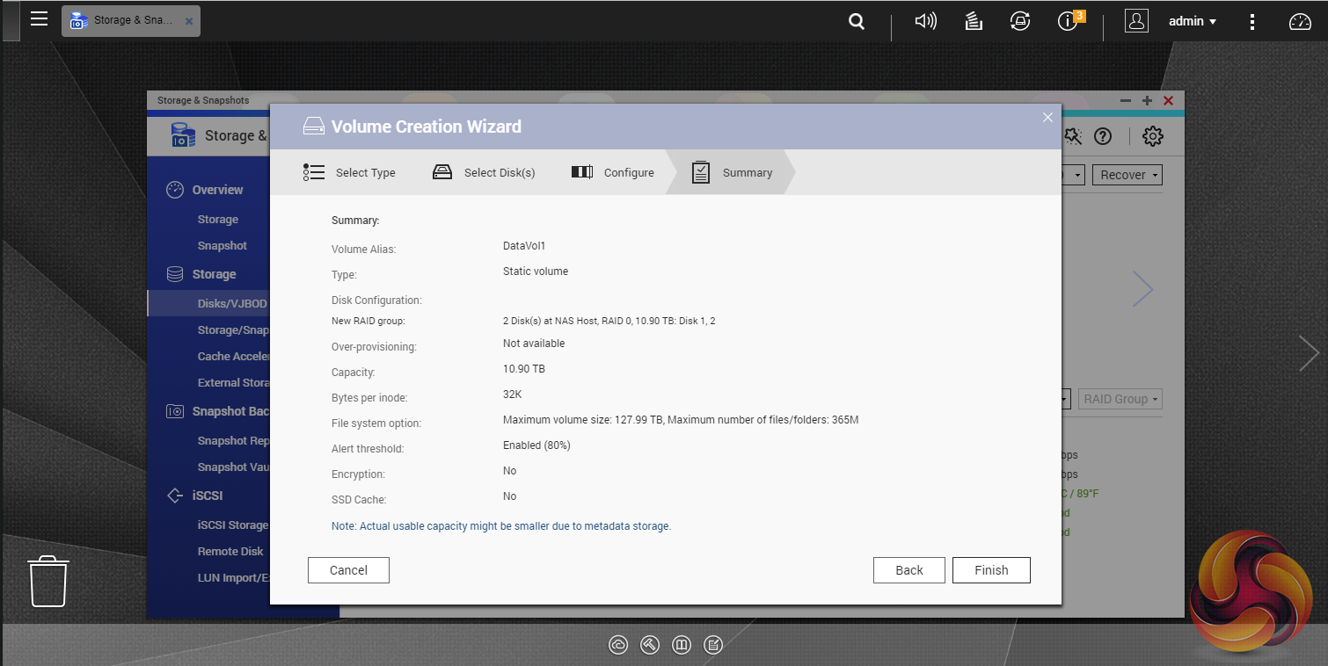Viewport: 1328px width, 666px height.
Task: Switch to the Storage & Snapshots taskbar tab
Action: [x=130, y=21]
